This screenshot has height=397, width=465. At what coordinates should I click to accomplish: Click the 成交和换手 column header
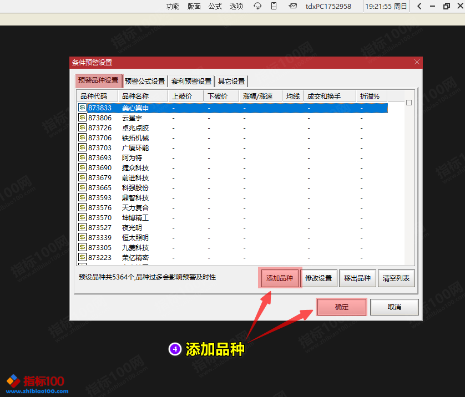[x=330, y=96]
